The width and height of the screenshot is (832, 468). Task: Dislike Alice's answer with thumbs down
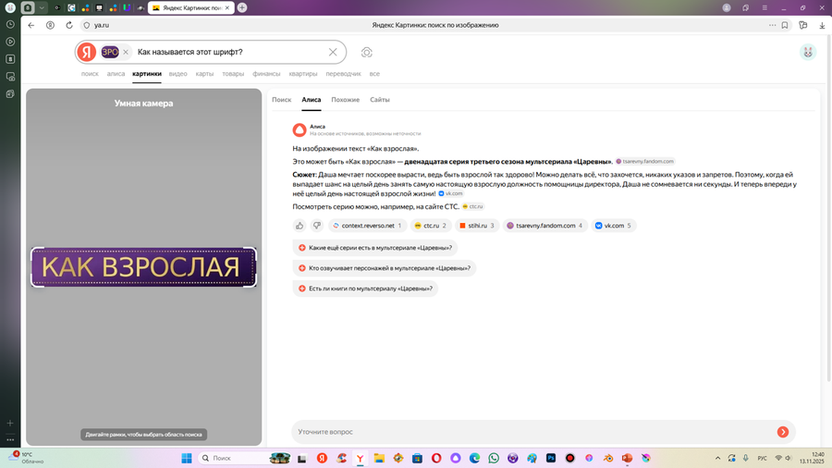pos(317,226)
